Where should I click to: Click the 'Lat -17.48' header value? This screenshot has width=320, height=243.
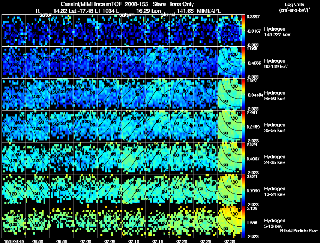(x=81, y=11)
